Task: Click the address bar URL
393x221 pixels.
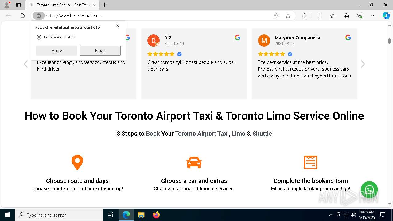Action: pos(75,16)
